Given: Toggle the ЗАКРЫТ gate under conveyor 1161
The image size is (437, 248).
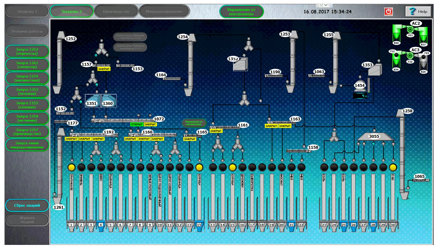Looking at the screenshot, I should 216,131.
